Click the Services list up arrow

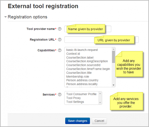(x=100, y=93)
